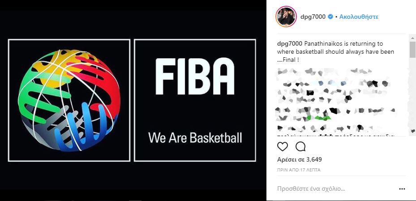
Task: Click the scrollbar down arrow in caption panel
Action: tap(412, 131)
